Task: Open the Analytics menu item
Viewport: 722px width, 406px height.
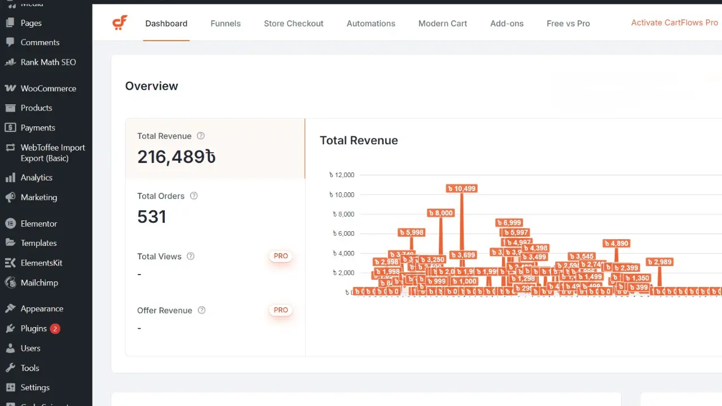Action: coord(36,178)
